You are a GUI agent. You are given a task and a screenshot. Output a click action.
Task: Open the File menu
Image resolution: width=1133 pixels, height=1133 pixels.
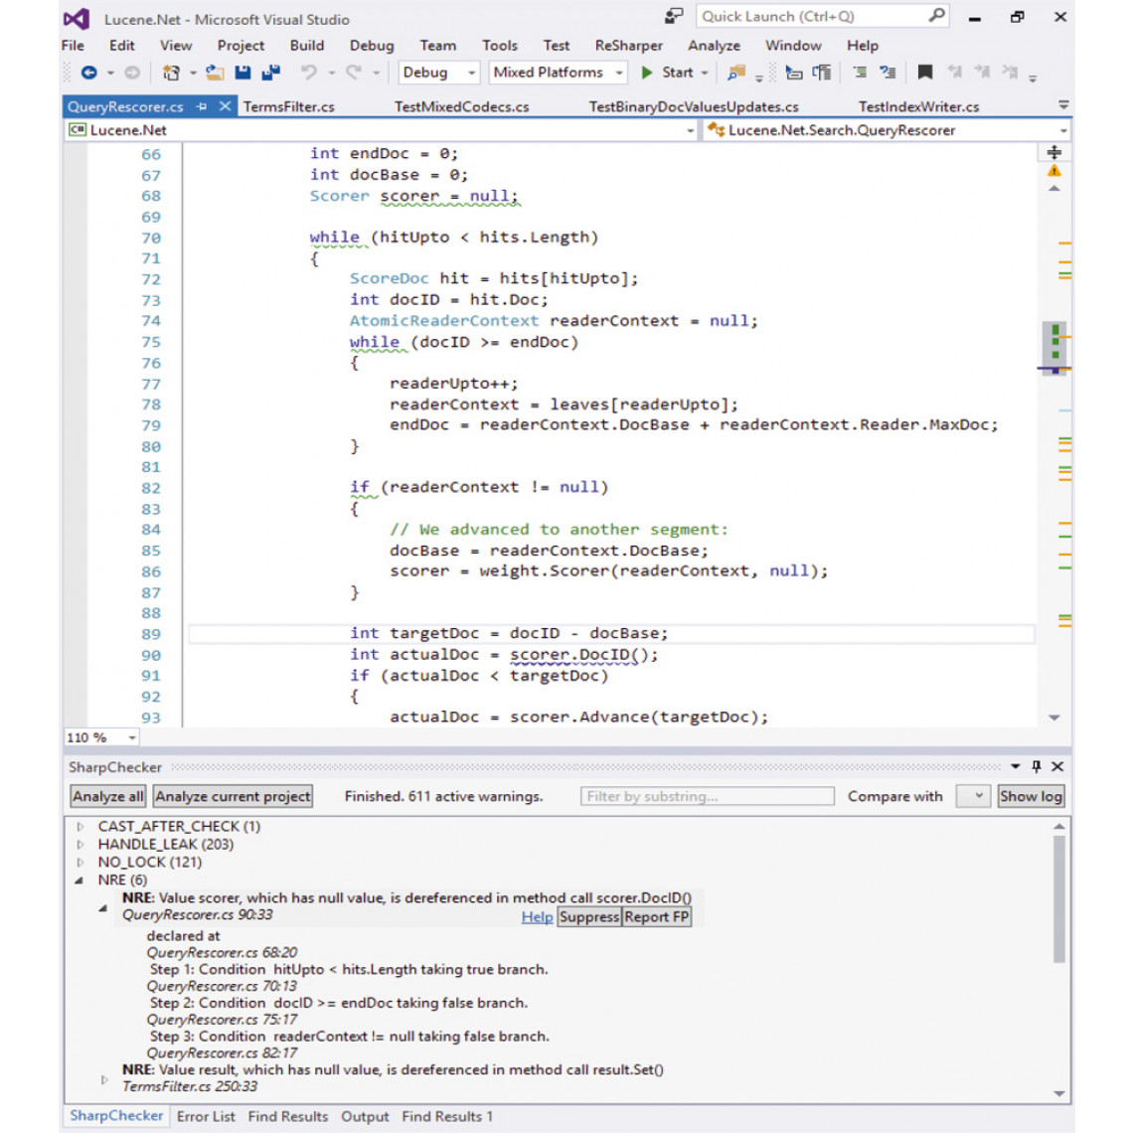(73, 46)
